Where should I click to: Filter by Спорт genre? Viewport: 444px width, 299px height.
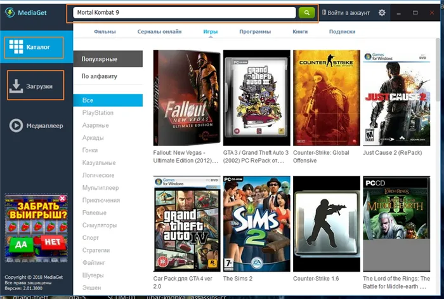[x=91, y=237]
